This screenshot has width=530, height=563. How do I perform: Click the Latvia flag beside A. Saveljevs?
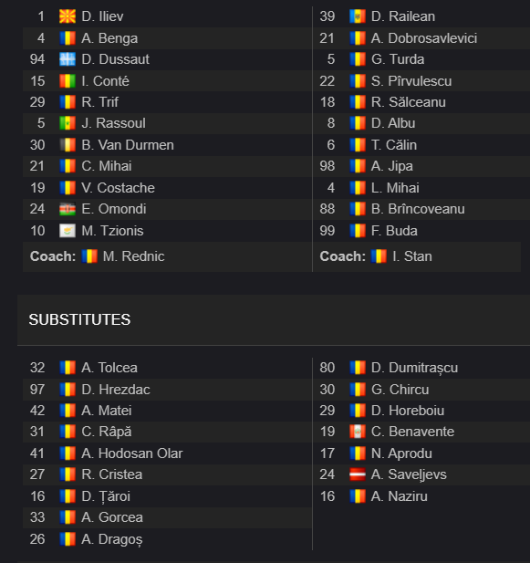click(358, 474)
